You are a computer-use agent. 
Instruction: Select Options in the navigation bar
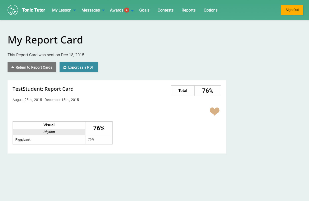click(210, 10)
